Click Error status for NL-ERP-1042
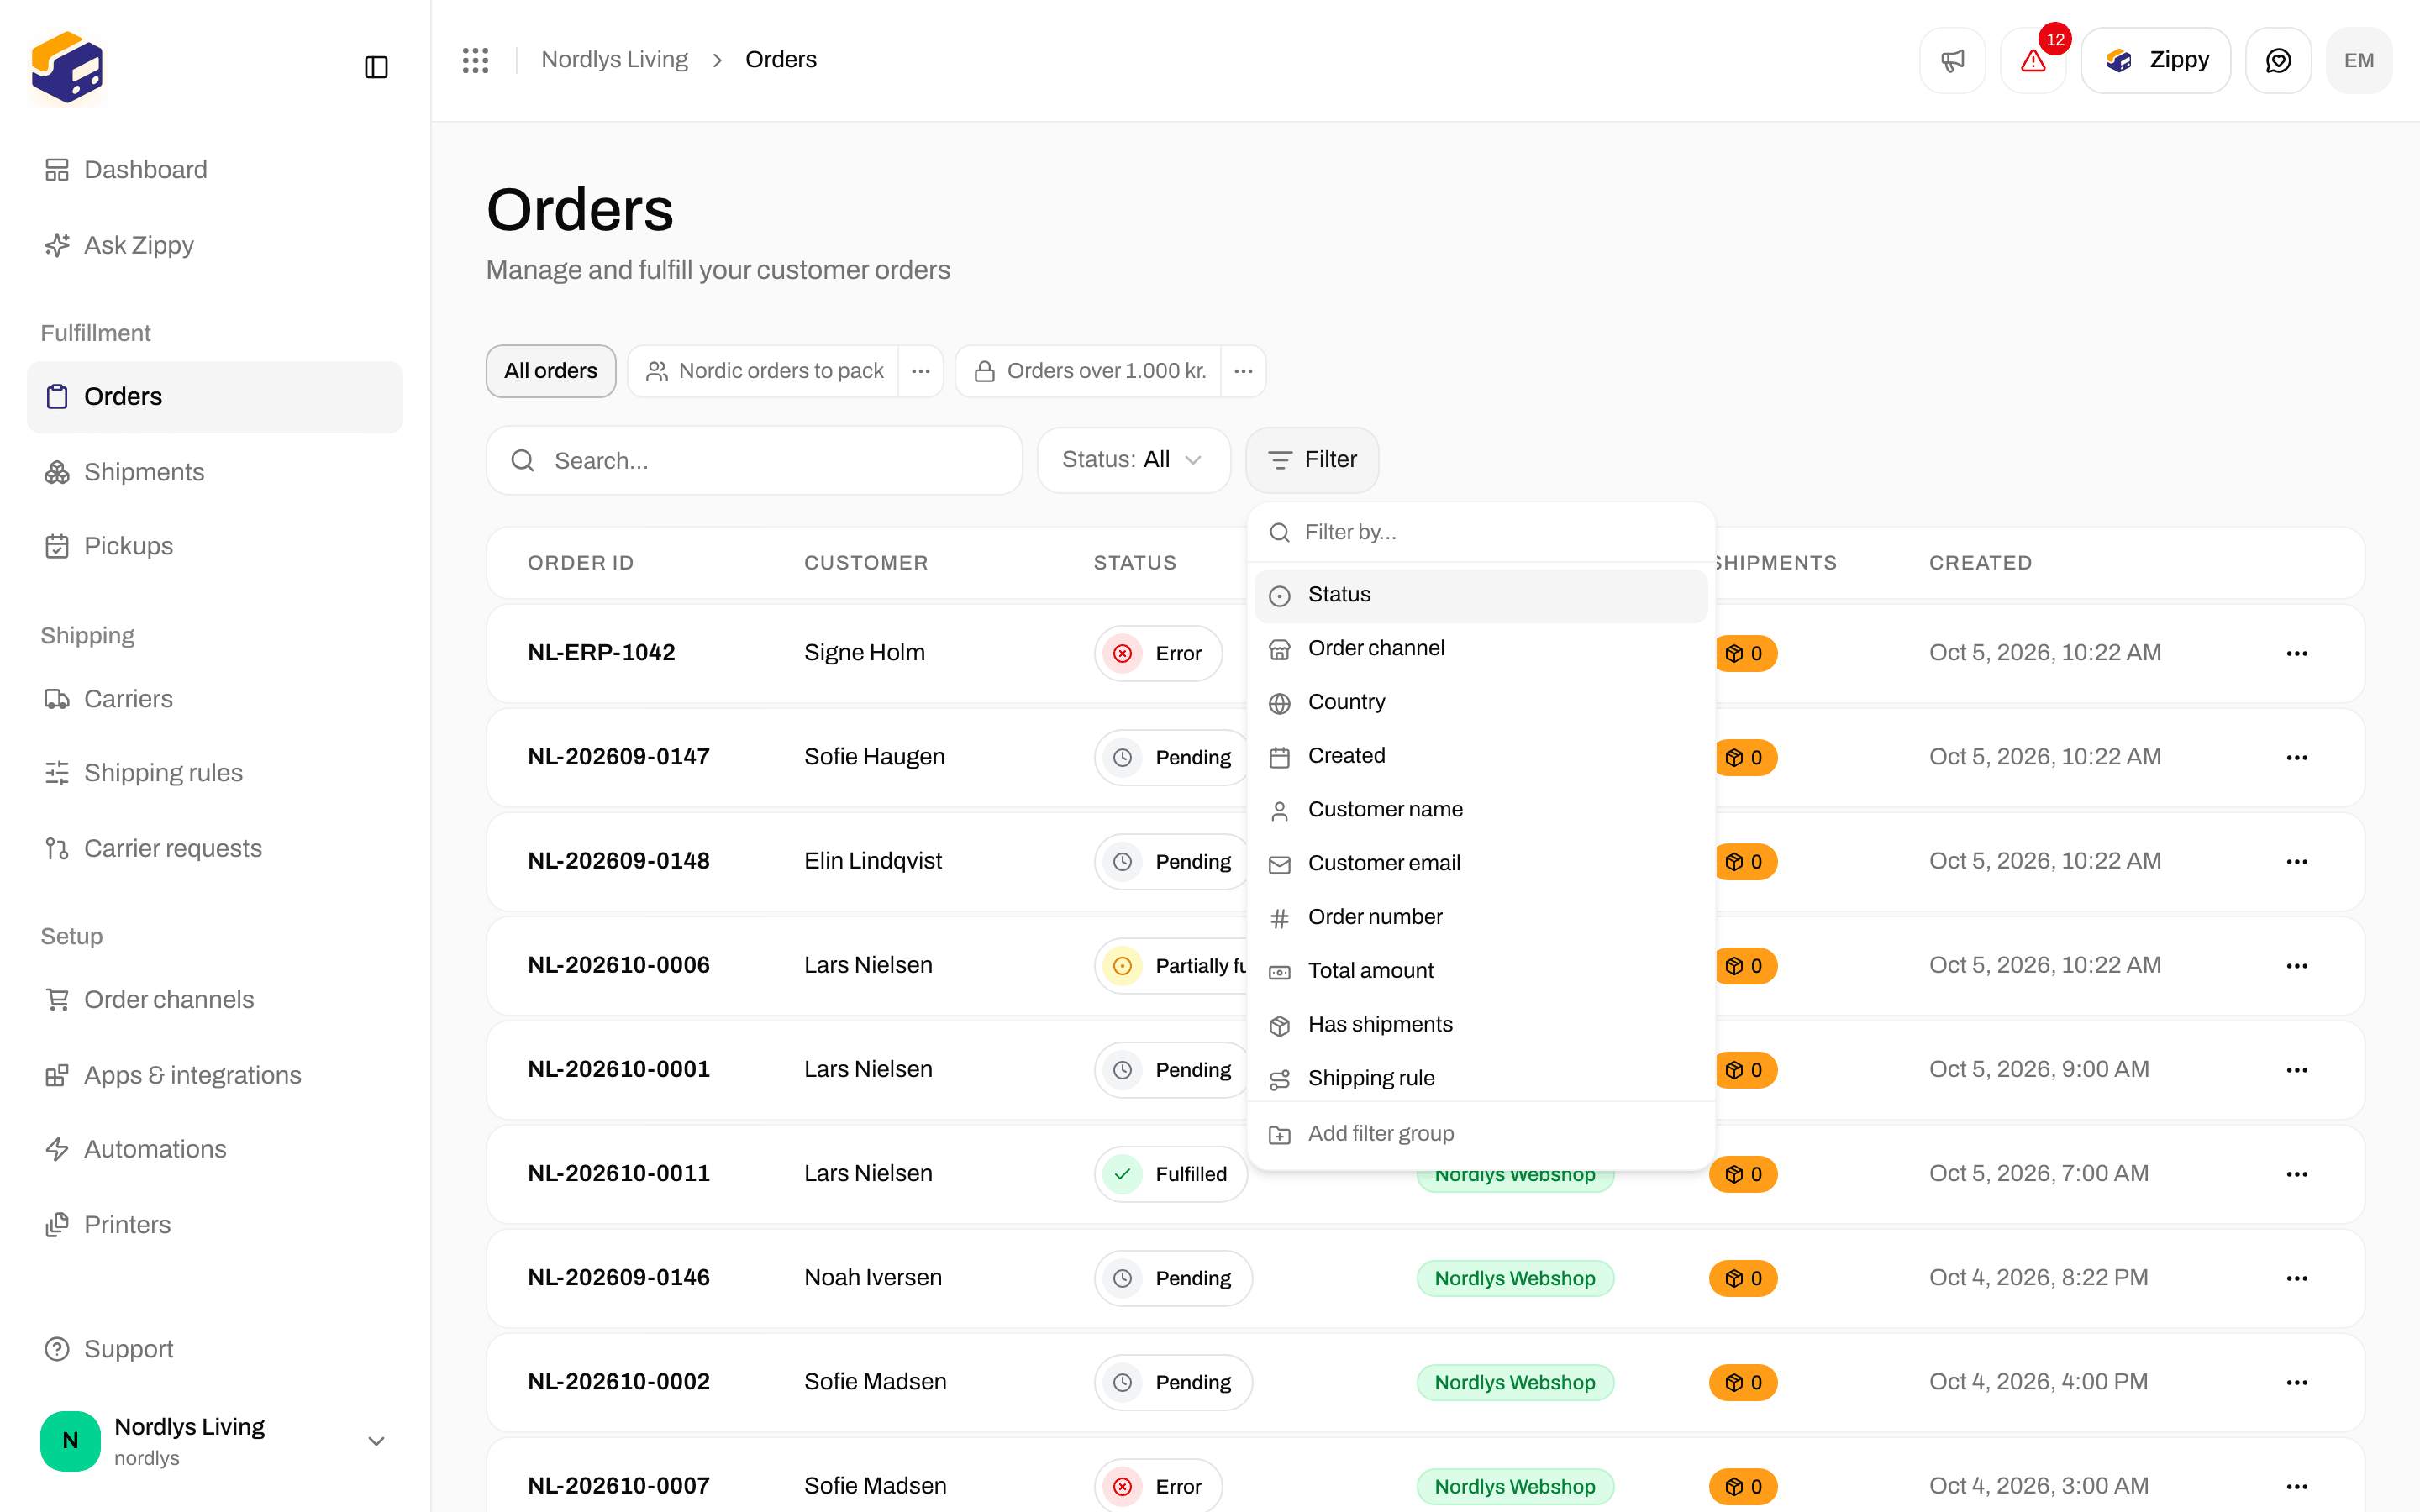 coord(1158,653)
